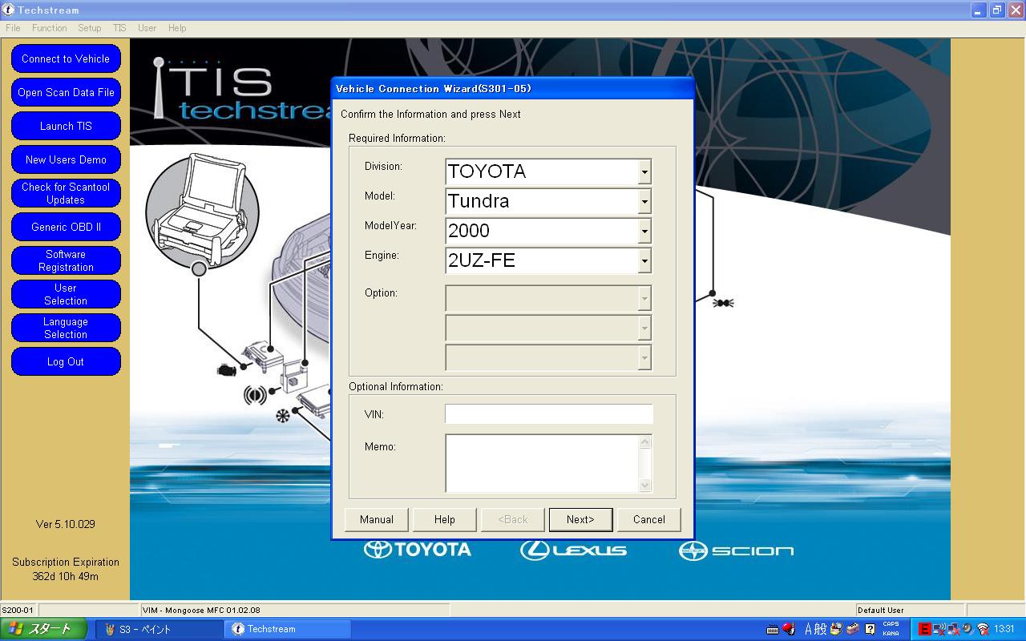Click the Open Scan Data File button
The height and width of the screenshot is (641, 1026).
point(66,92)
